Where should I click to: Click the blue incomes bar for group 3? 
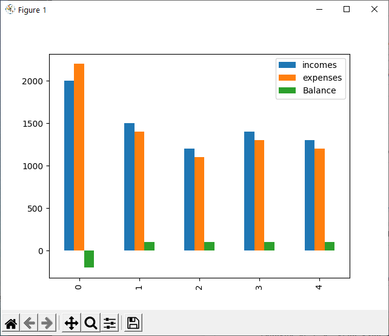pos(249,191)
